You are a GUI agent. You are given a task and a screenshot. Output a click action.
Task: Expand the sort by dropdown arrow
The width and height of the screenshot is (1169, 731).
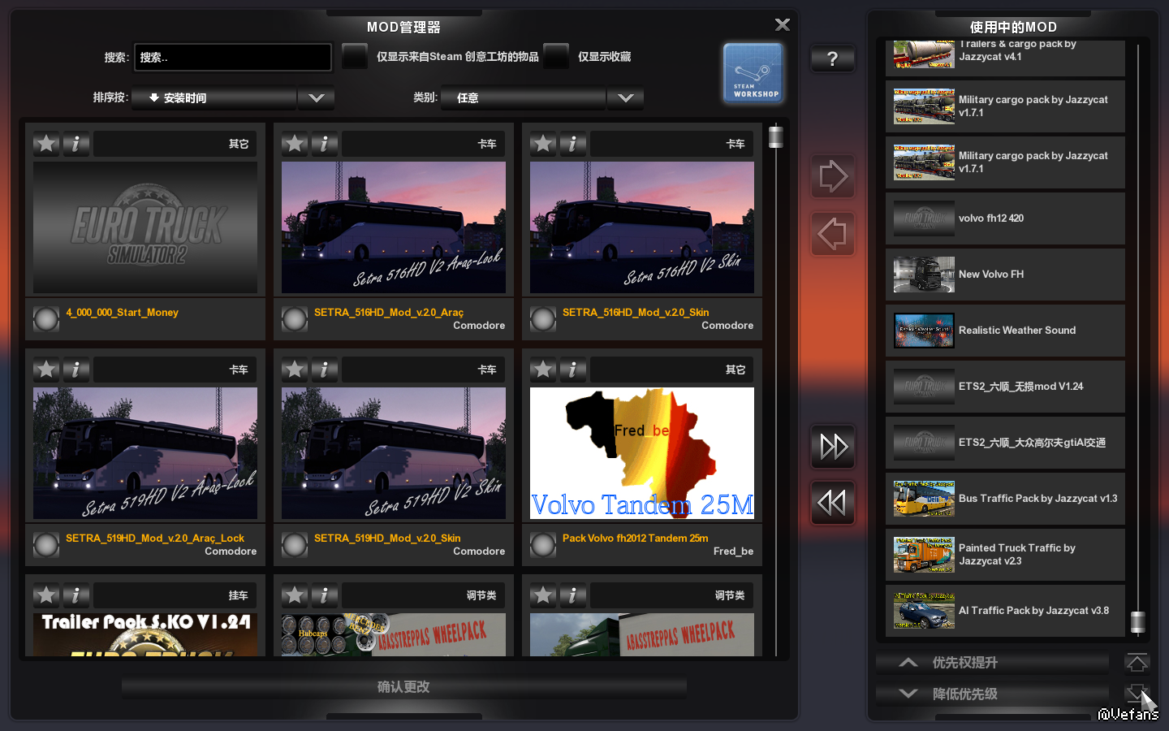[x=316, y=98]
